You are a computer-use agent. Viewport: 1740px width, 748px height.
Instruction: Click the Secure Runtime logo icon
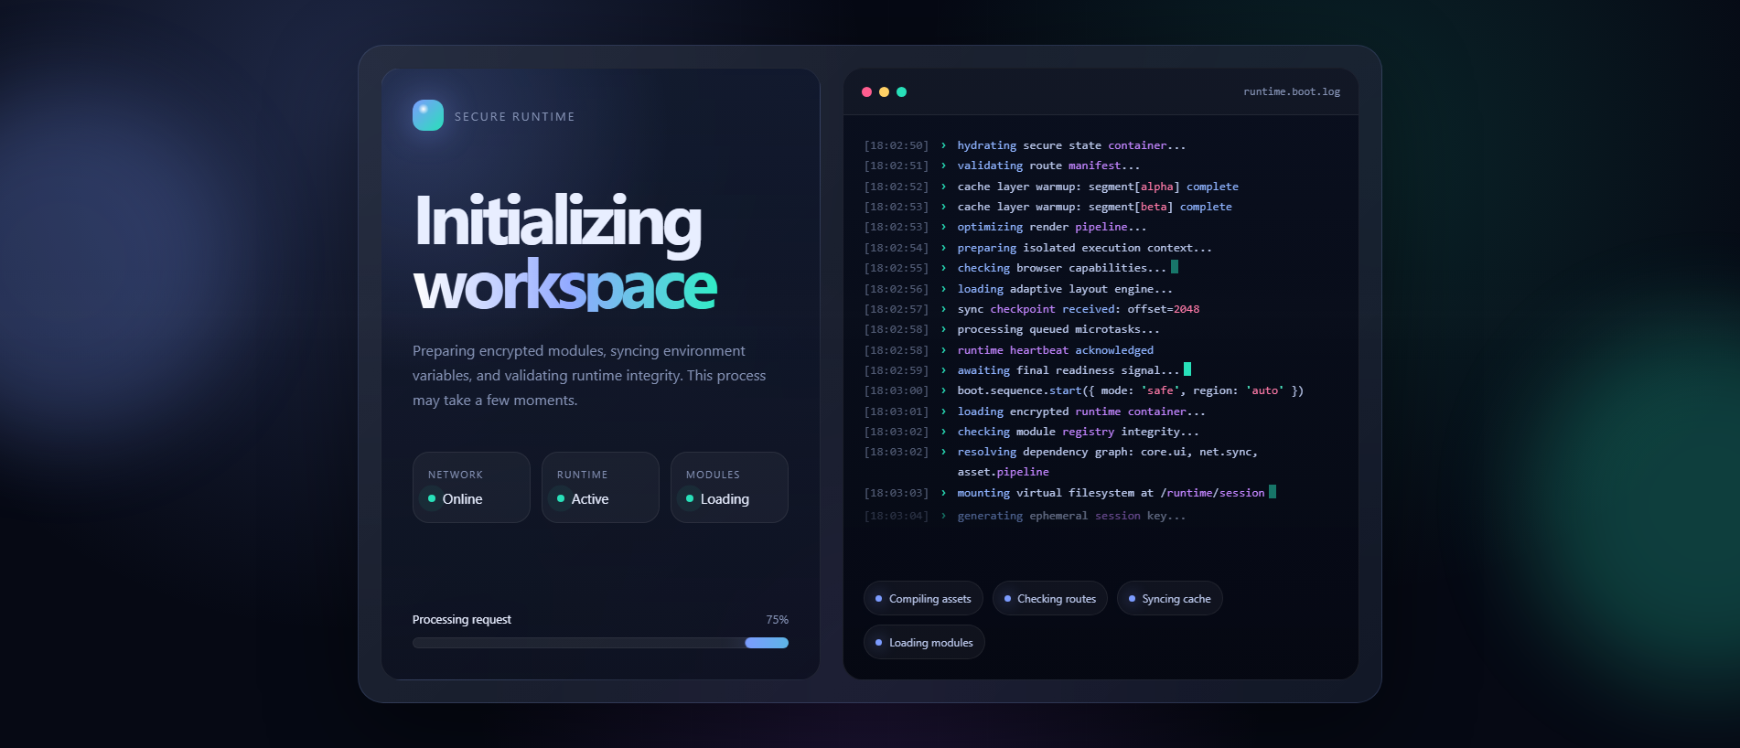coord(428,115)
